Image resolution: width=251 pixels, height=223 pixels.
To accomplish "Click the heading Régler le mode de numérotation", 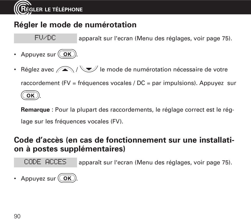I will (75, 25).
